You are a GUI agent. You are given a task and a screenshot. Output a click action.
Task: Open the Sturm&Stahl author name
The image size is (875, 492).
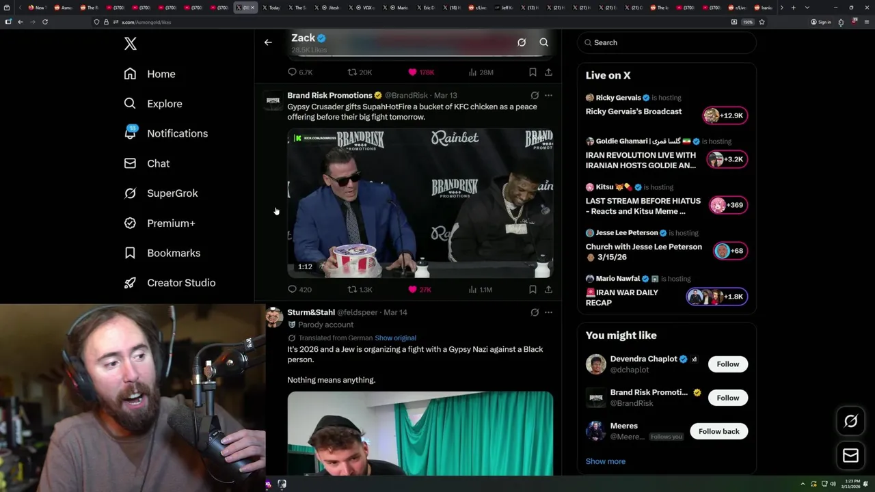pyautogui.click(x=311, y=312)
